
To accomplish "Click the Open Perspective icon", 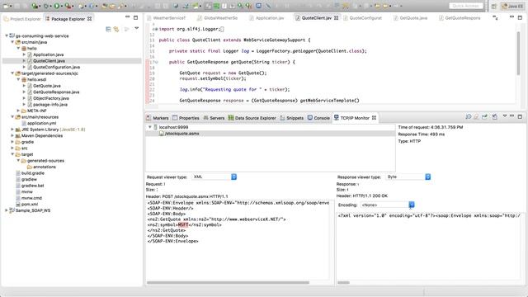I will pyautogui.click(x=494, y=6).
